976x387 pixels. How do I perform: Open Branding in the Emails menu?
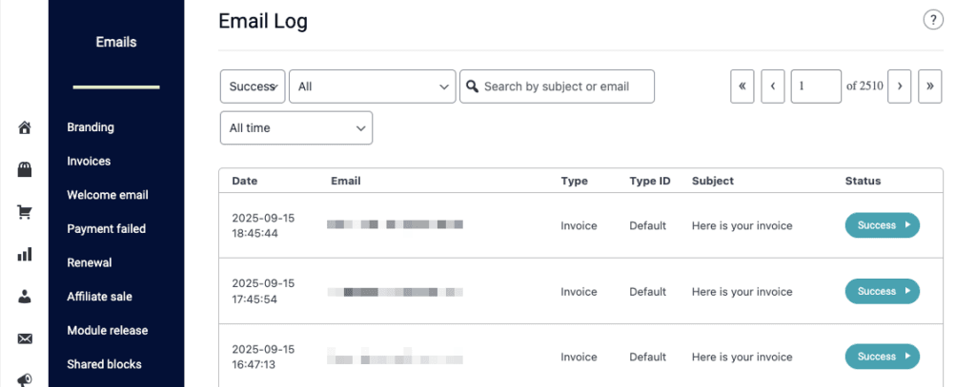91,127
